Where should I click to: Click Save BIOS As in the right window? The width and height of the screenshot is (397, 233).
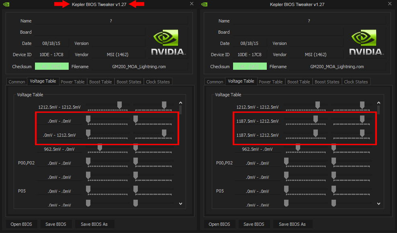292,224
